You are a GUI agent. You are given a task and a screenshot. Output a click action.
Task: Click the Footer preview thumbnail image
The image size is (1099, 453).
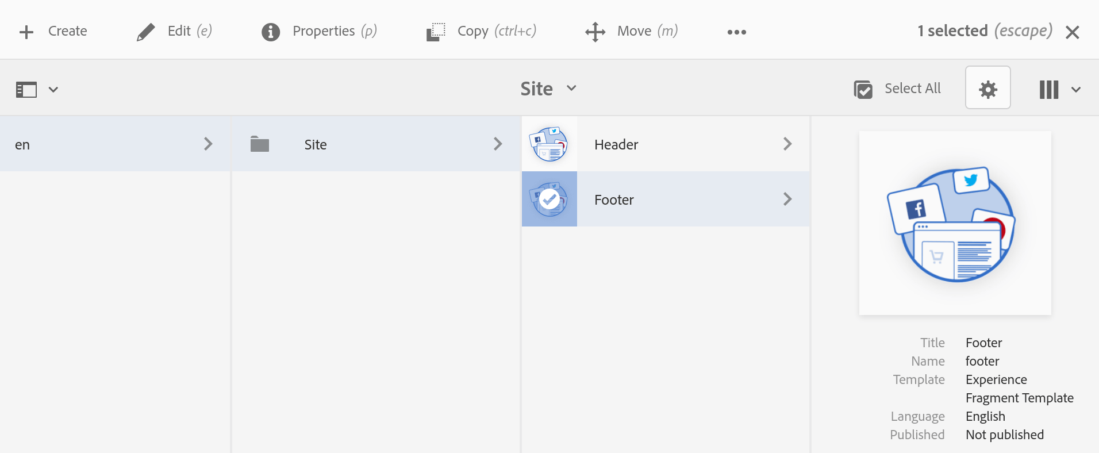(x=955, y=223)
